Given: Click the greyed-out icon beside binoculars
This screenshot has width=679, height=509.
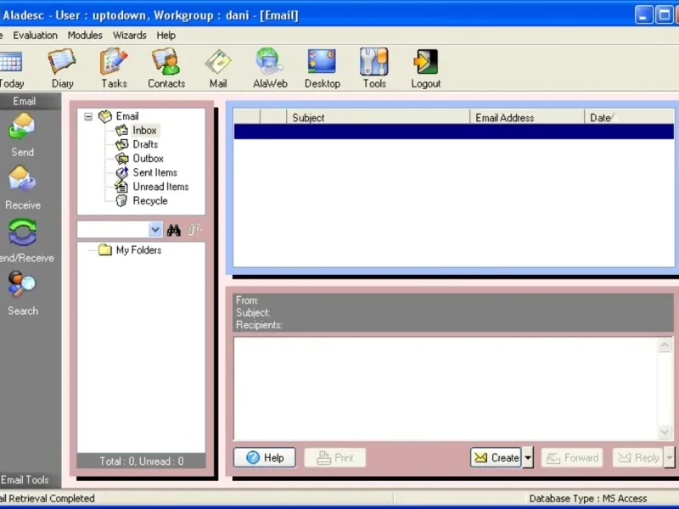Looking at the screenshot, I should [x=194, y=230].
